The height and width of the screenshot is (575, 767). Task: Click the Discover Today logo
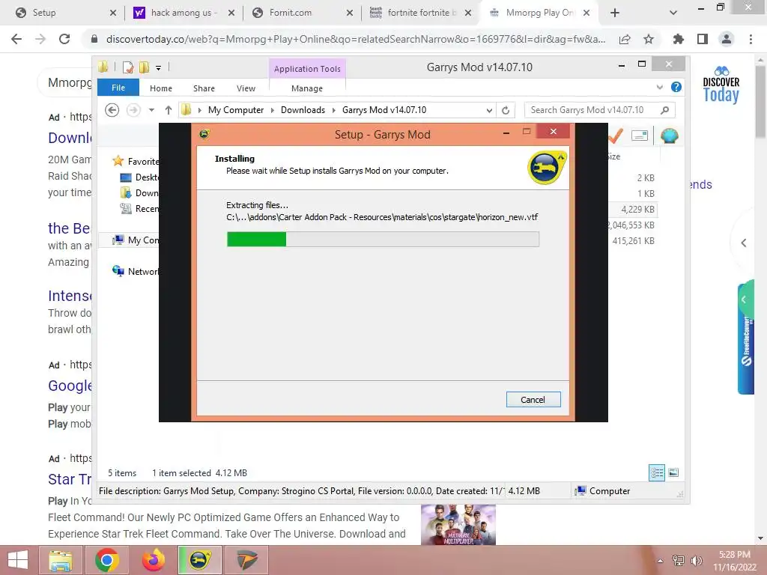pyautogui.click(x=721, y=85)
